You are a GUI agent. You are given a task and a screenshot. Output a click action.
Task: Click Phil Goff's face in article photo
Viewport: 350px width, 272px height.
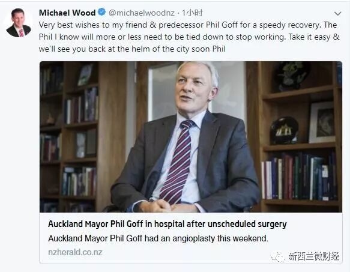coord(195,88)
